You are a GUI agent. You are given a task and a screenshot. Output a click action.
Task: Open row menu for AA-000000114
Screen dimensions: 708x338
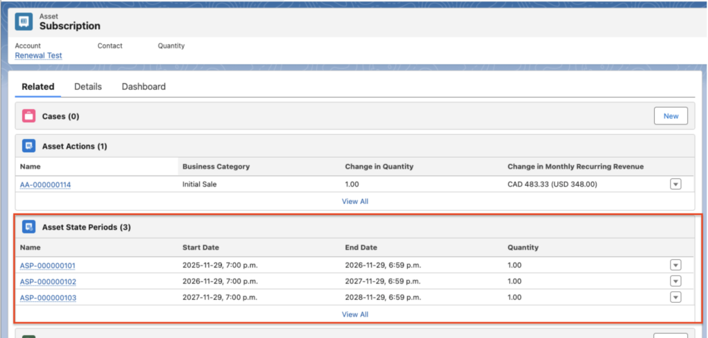pyautogui.click(x=676, y=185)
